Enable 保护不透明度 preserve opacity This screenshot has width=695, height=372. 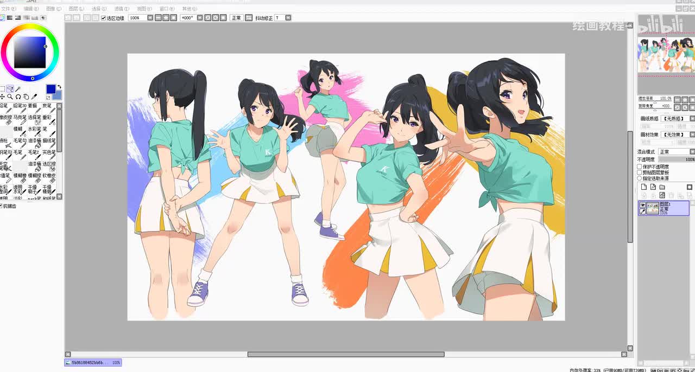tap(639, 167)
